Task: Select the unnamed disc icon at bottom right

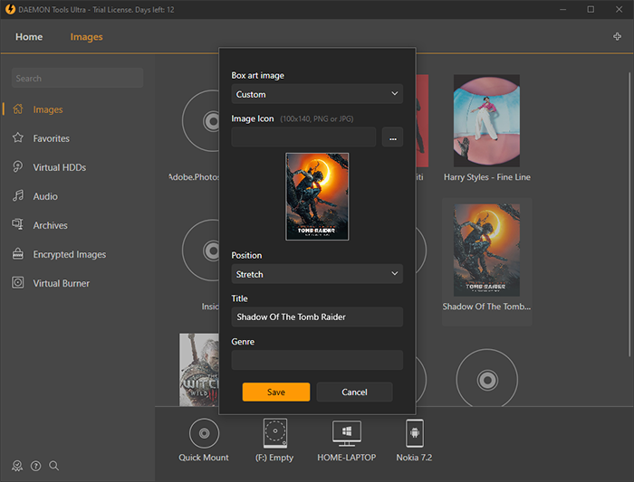Action: 487,379
